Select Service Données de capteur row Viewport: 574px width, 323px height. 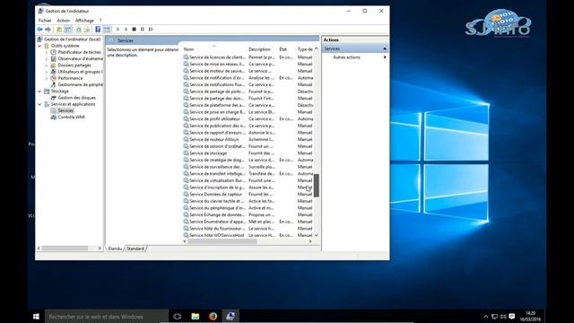coord(248,194)
